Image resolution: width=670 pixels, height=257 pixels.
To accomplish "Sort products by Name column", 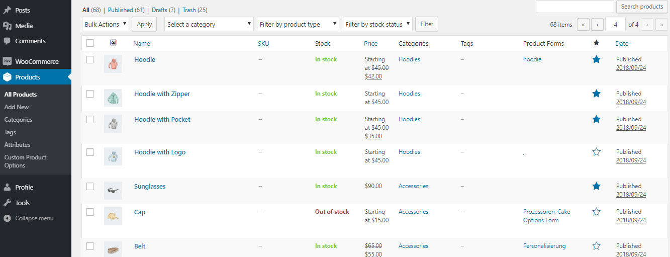I will point(142,43).
